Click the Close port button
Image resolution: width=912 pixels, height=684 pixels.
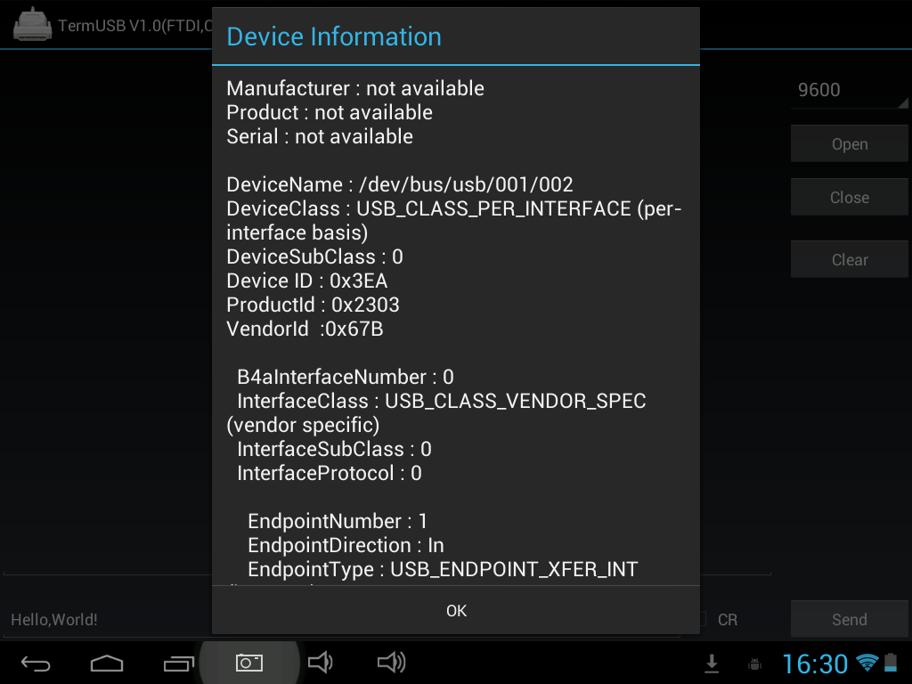coord(849,197)
